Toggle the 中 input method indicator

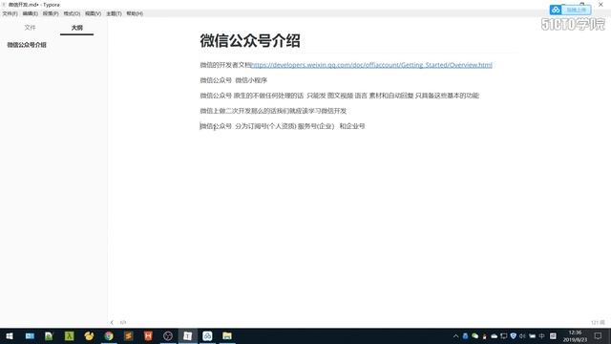point(541,335)
